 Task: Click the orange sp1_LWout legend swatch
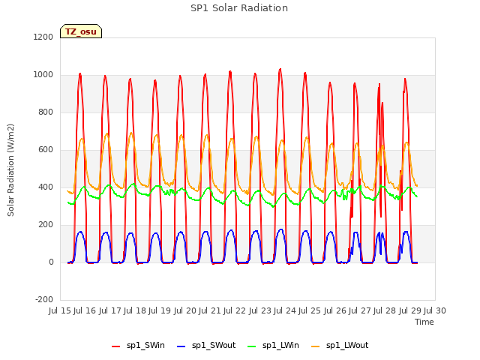[x=316, y=346]
